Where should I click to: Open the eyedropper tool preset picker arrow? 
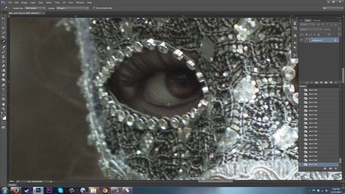pos(9,8)
